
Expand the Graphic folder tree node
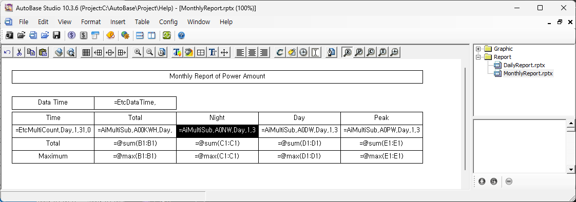[478, 49]
